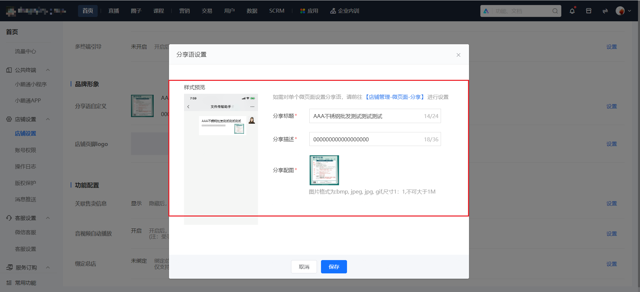Click the 分享描述 input field
The image size is (640, 292).
pyautogui.click(x=375, y=139)
